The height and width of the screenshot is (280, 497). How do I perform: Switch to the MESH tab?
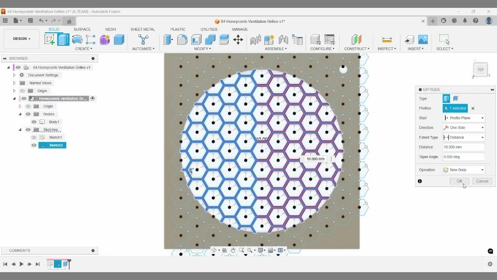point(111,29)
